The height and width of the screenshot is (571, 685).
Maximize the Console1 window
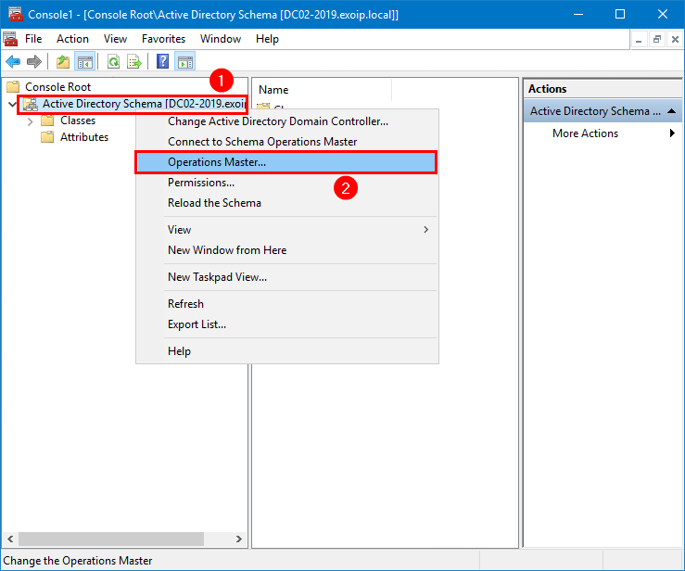click(620, 14)
